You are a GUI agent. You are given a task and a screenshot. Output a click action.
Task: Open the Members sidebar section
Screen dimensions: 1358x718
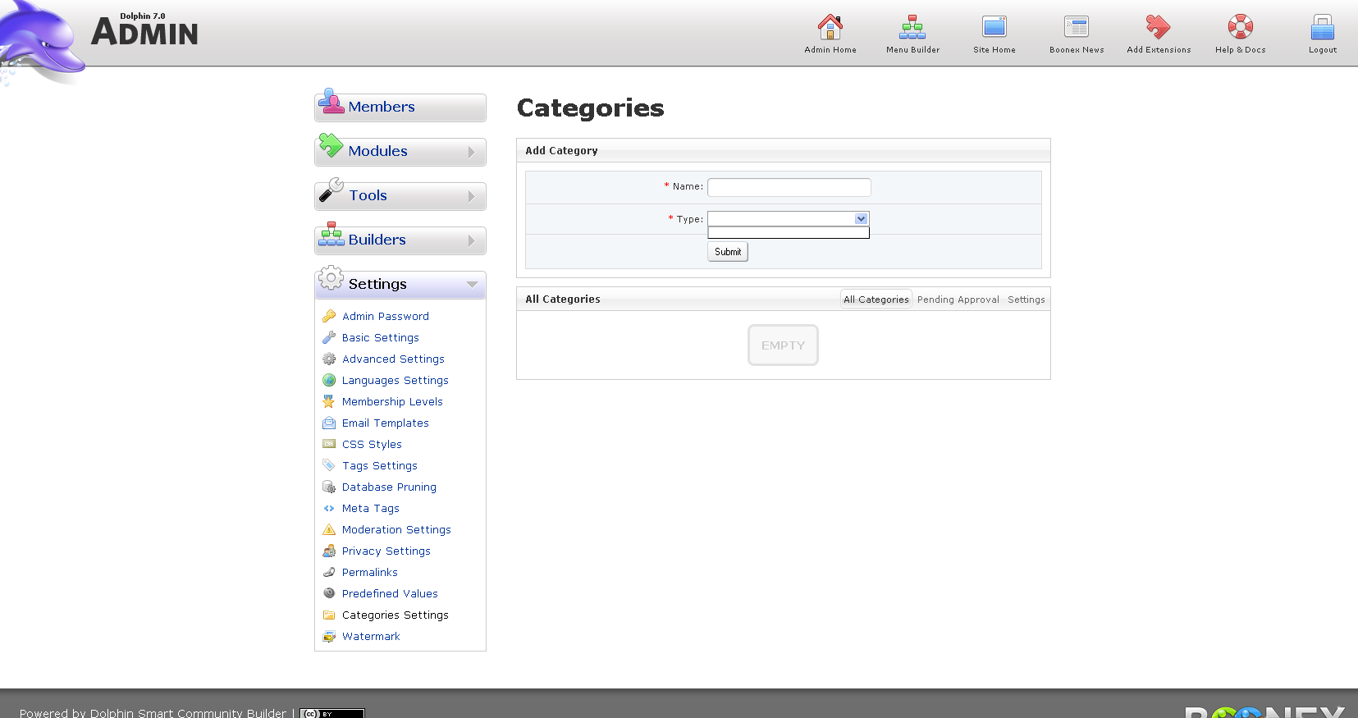(400, 107)
